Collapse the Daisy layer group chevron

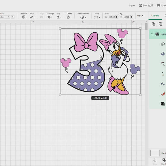pyautogui.click(x=152, y=34)
